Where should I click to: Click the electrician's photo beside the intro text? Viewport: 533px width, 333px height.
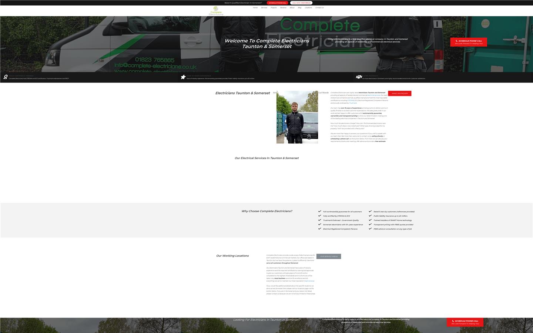[x=297, y=117]
